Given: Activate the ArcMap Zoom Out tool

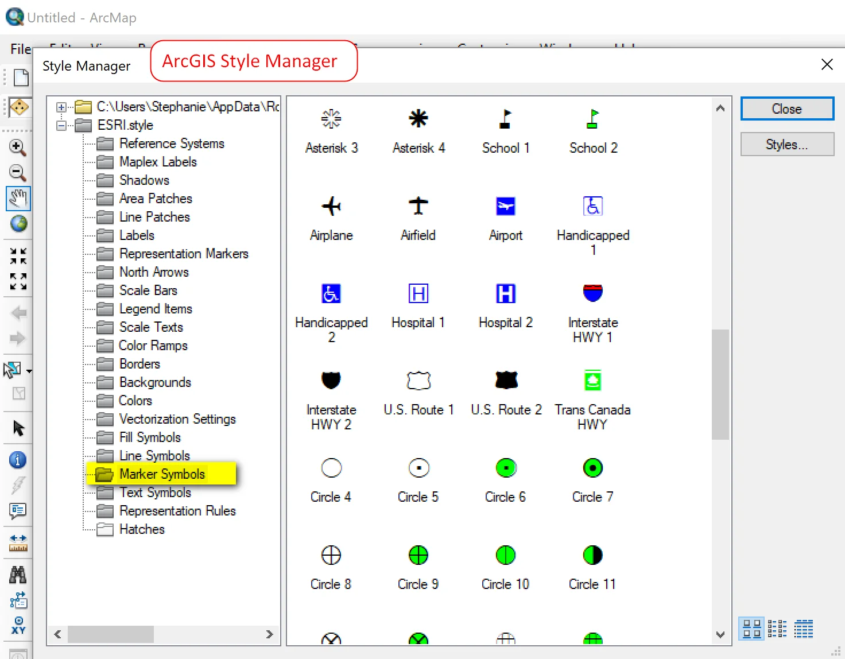Looking at the screenshot, I should pos(18,173).
